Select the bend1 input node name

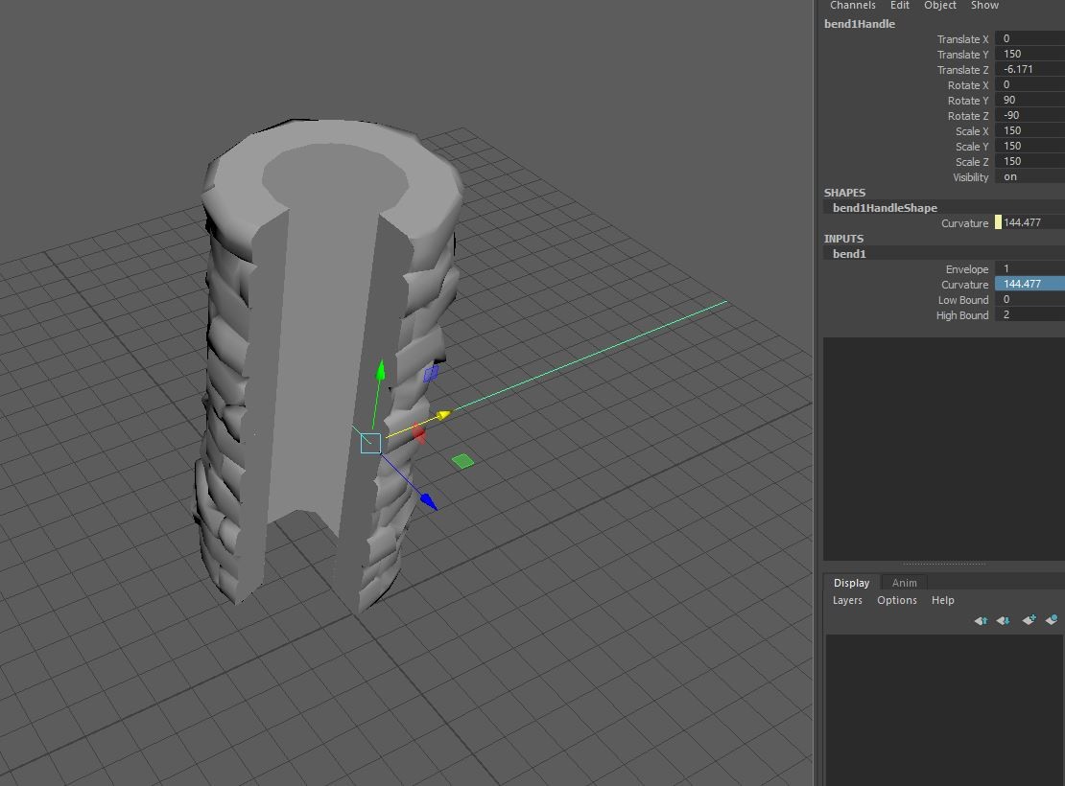[849, 254]
